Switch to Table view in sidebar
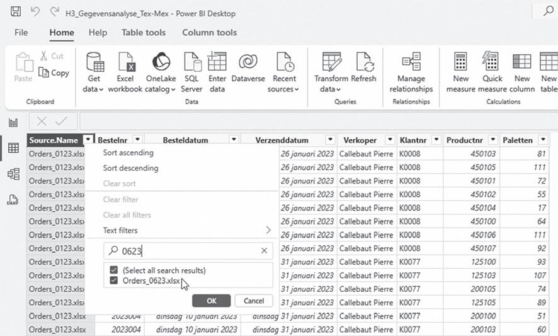Screen dimensions: 558x336 (x=13, y=148)
